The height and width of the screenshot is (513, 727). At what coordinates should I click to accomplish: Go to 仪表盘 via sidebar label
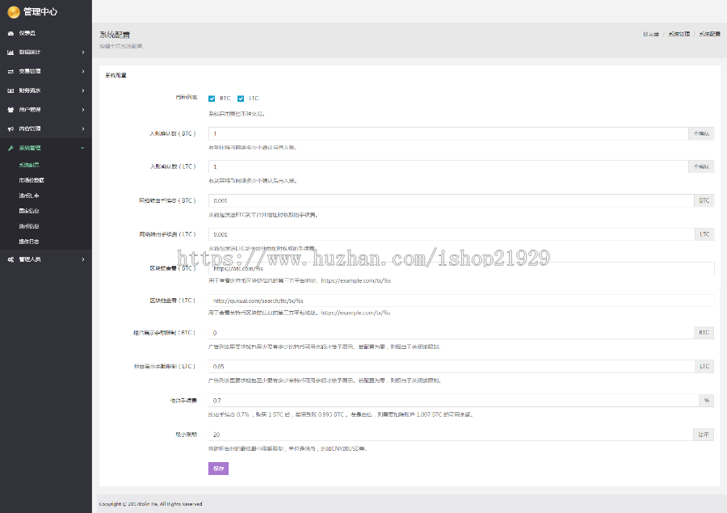click(27, 33)
